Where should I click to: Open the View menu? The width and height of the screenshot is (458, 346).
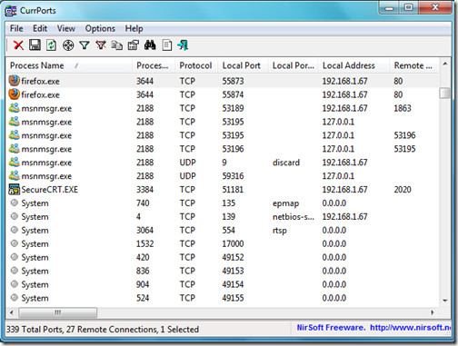66,28
